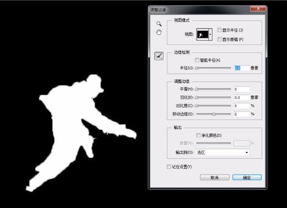The height and width of the screenshot is (208, 287).
Task: Click the 半径(U) slider handle
Action: point(197,68)
